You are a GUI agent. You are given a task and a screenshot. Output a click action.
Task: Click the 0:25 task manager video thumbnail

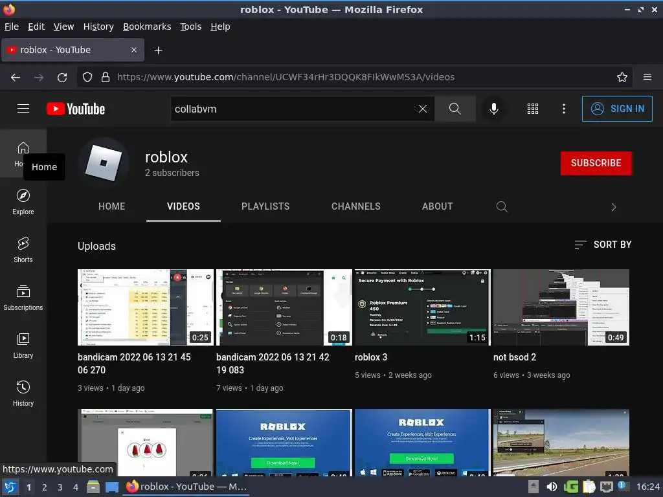pos(146,307)
